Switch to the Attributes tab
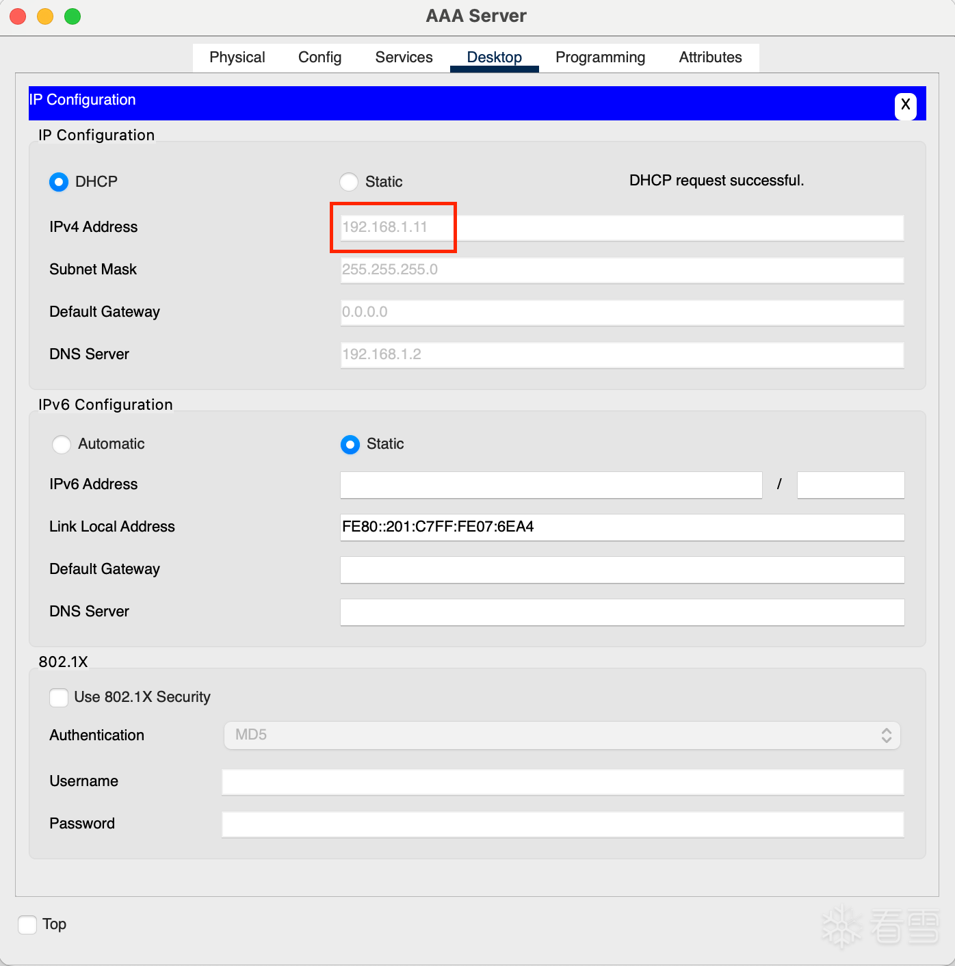Screen dimensions: 955x966 tap(711, 57)
